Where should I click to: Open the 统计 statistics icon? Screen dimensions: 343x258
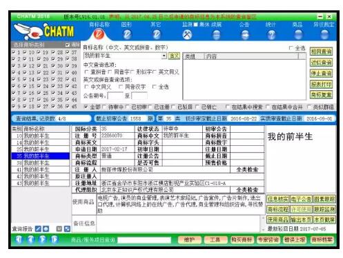271,34
